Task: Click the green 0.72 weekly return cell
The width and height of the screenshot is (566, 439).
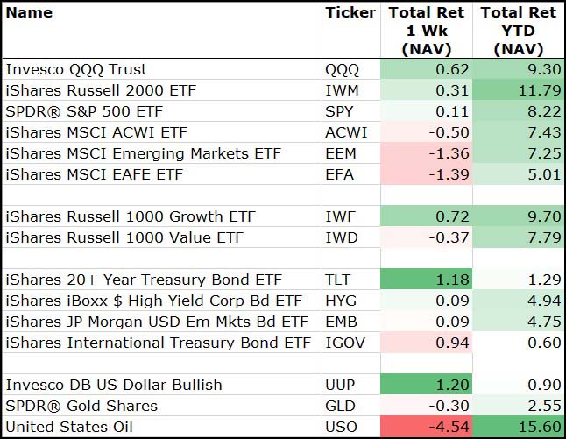Action: click(x=427, y=216)
